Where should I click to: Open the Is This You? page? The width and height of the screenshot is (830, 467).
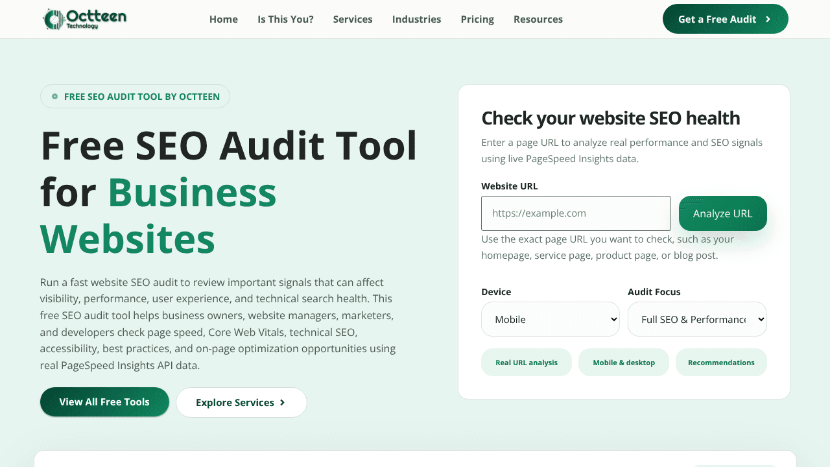[285, 19]
